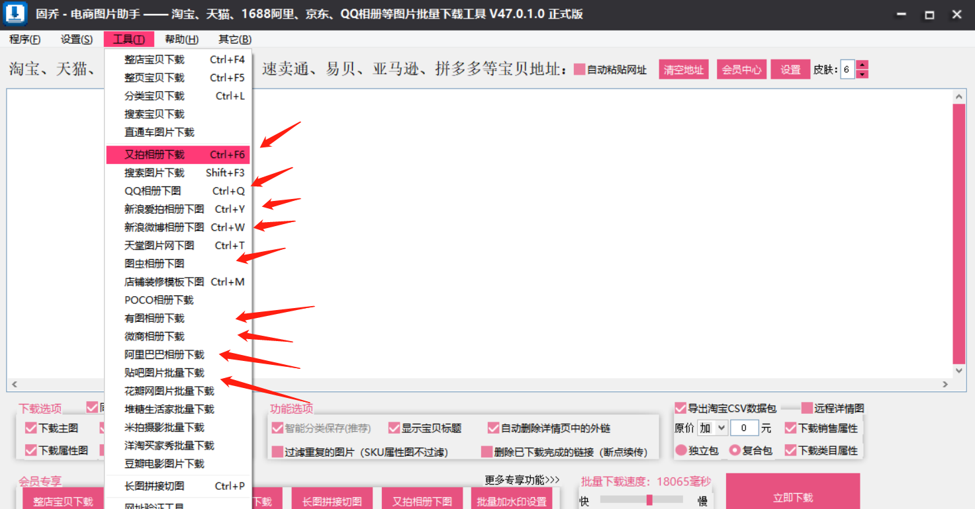975x509 pixels.
Task: Open 微商相册下载 menu item
Action: [177, 336]
